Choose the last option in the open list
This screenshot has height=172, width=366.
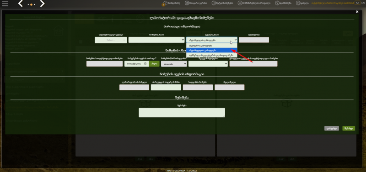(x=212, y=55)
